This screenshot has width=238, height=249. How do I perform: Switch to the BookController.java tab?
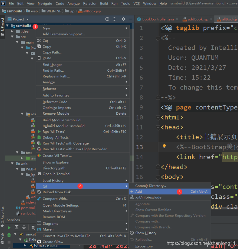point(158,19)
